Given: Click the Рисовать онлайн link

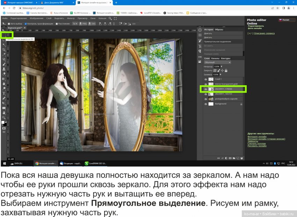Looking at the screenshot, I should 257,146.
